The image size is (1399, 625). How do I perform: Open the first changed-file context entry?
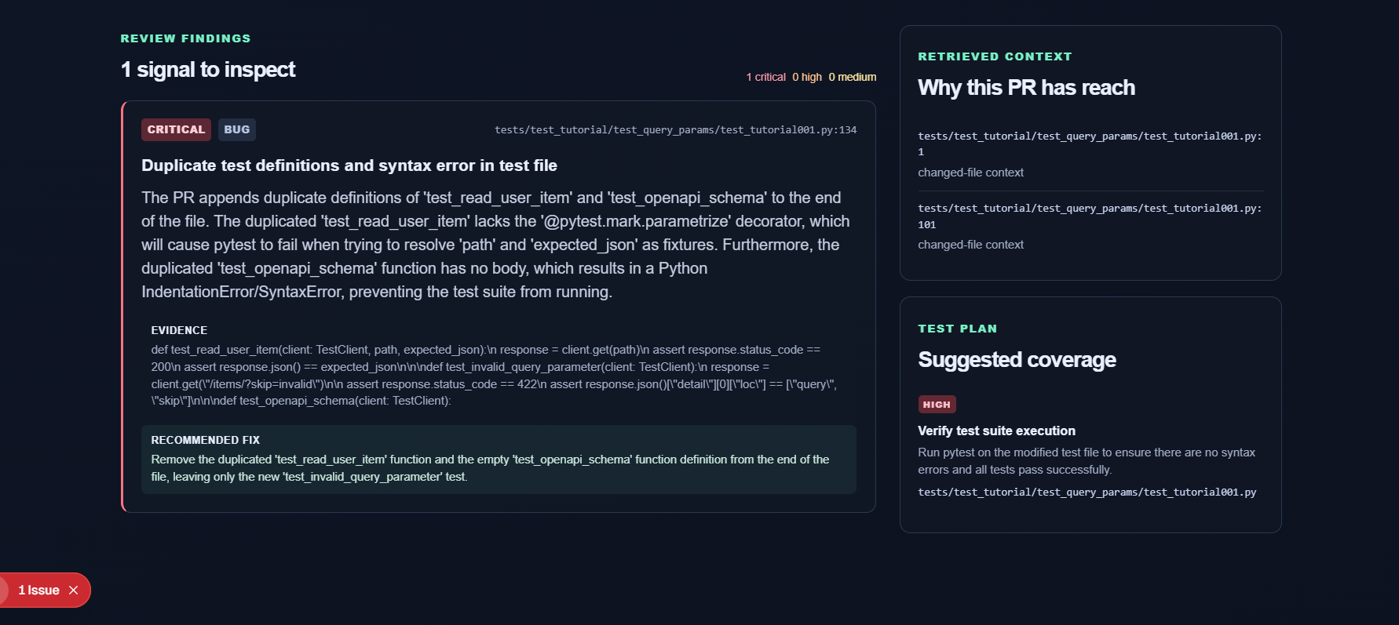[1090, 154]
